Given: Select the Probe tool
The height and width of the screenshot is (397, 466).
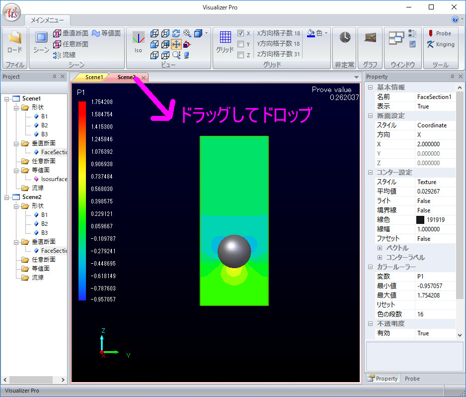Looking at the screenshot, I should [439, 33].
